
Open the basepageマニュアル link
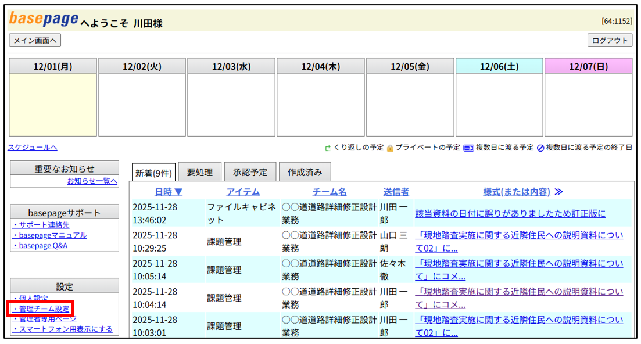point(51,235)
